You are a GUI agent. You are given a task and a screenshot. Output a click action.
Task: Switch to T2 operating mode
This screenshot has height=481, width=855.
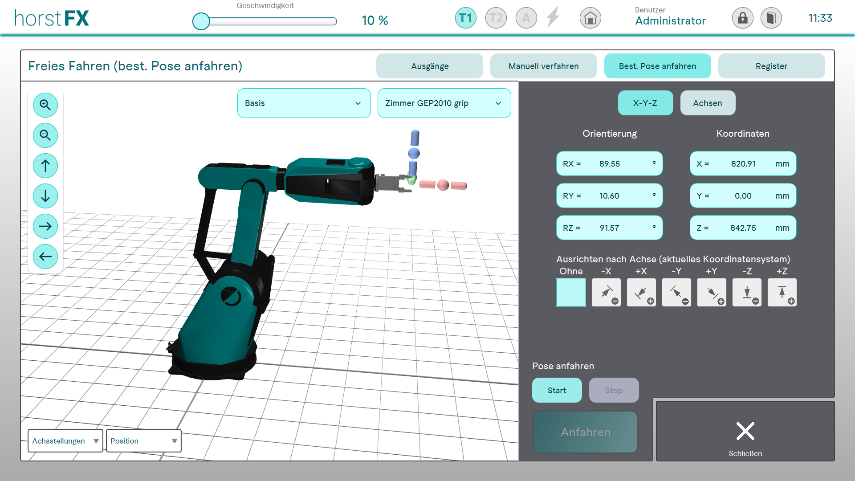tap(496, 18)
